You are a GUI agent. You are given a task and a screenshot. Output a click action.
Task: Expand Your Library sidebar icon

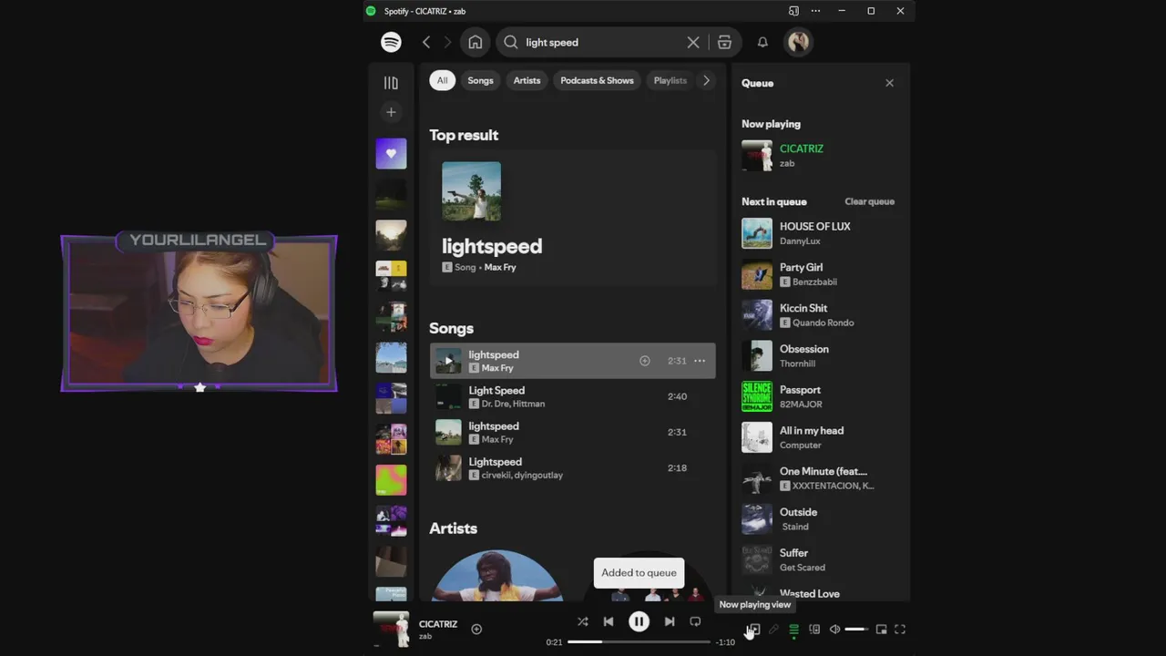(x=391, y=83)
